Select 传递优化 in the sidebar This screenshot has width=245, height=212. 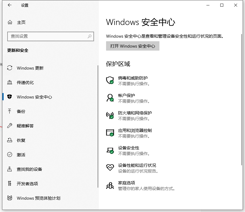[x=26, y=83]
